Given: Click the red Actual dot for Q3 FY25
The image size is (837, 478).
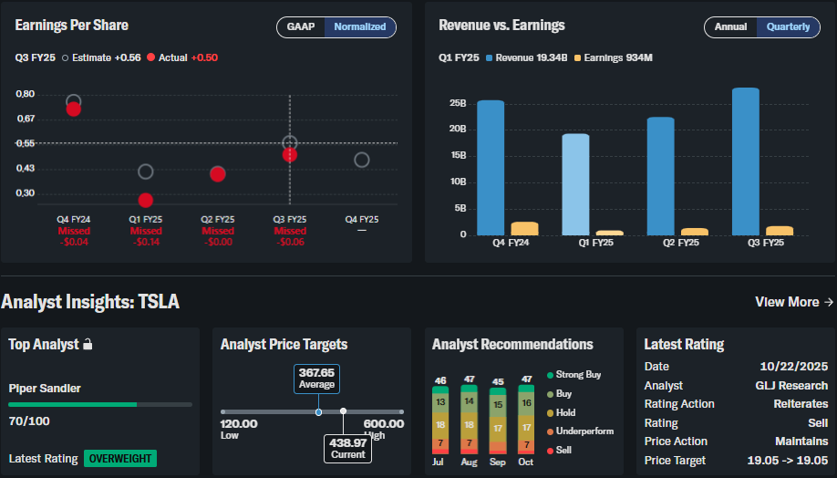Looking at the screenshot, I should pos(290,155).
